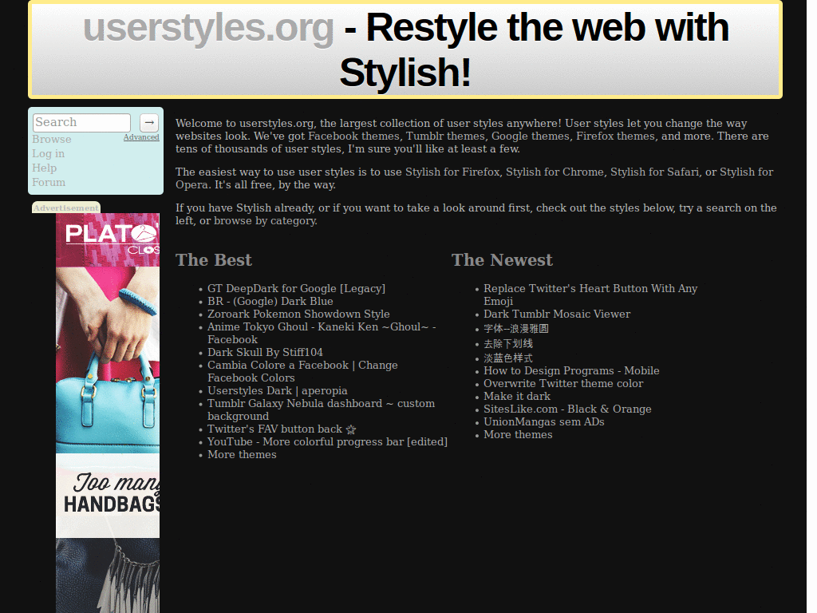
Task: Open the 字体--浪漫雅圆 style
Action: tap(516, 328)
